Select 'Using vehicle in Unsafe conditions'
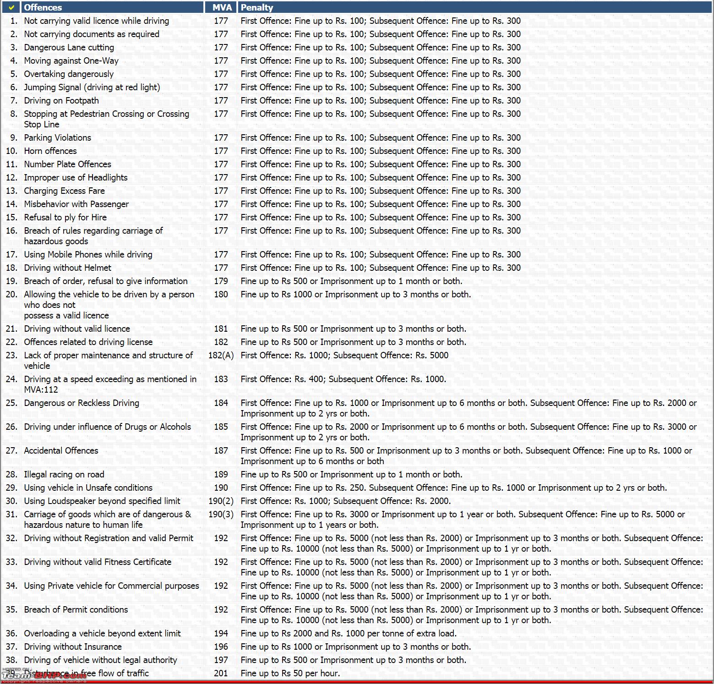This screenshot has width=714, height=685. click(x=88, y=488)
